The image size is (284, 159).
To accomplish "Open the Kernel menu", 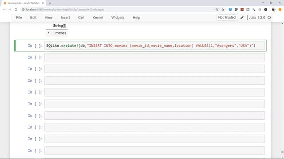I will [x=98, y=18].
